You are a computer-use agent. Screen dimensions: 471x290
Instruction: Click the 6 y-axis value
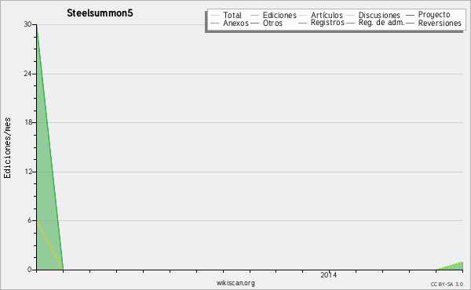pos(30,220)
